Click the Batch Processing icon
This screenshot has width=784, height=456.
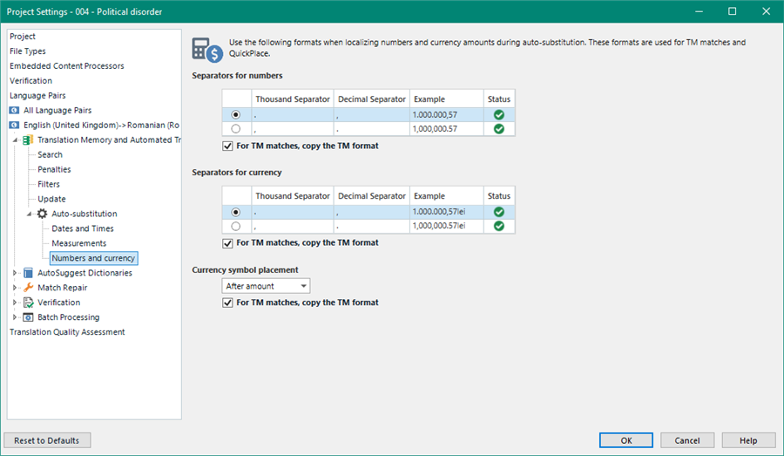(x=29, y=317)
